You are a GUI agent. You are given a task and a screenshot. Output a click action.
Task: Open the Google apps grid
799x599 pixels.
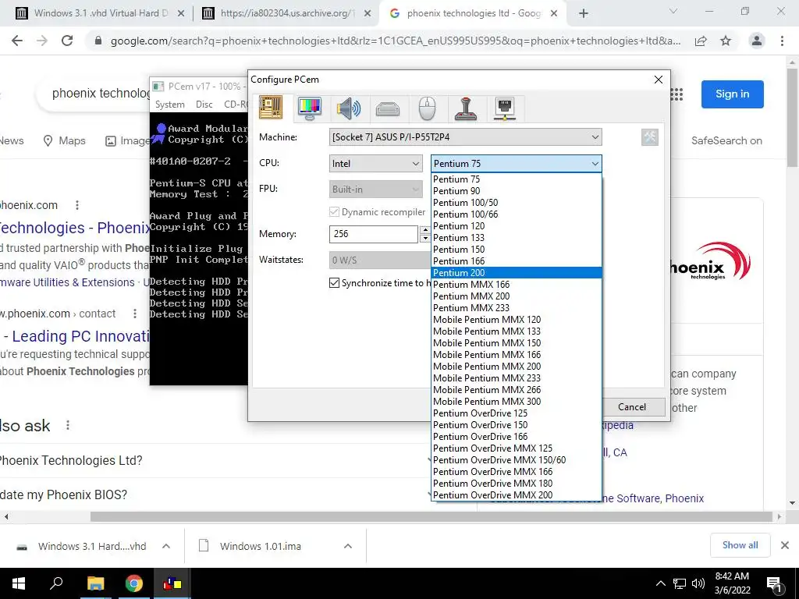[676, 94]
